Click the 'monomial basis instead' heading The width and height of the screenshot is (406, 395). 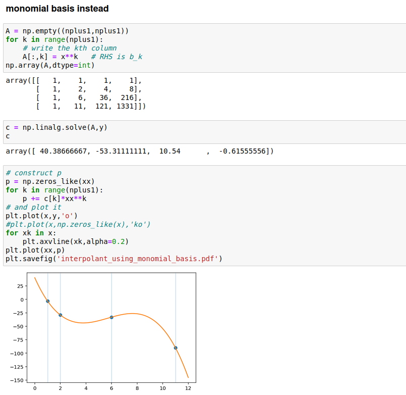(x=57, y=9)
